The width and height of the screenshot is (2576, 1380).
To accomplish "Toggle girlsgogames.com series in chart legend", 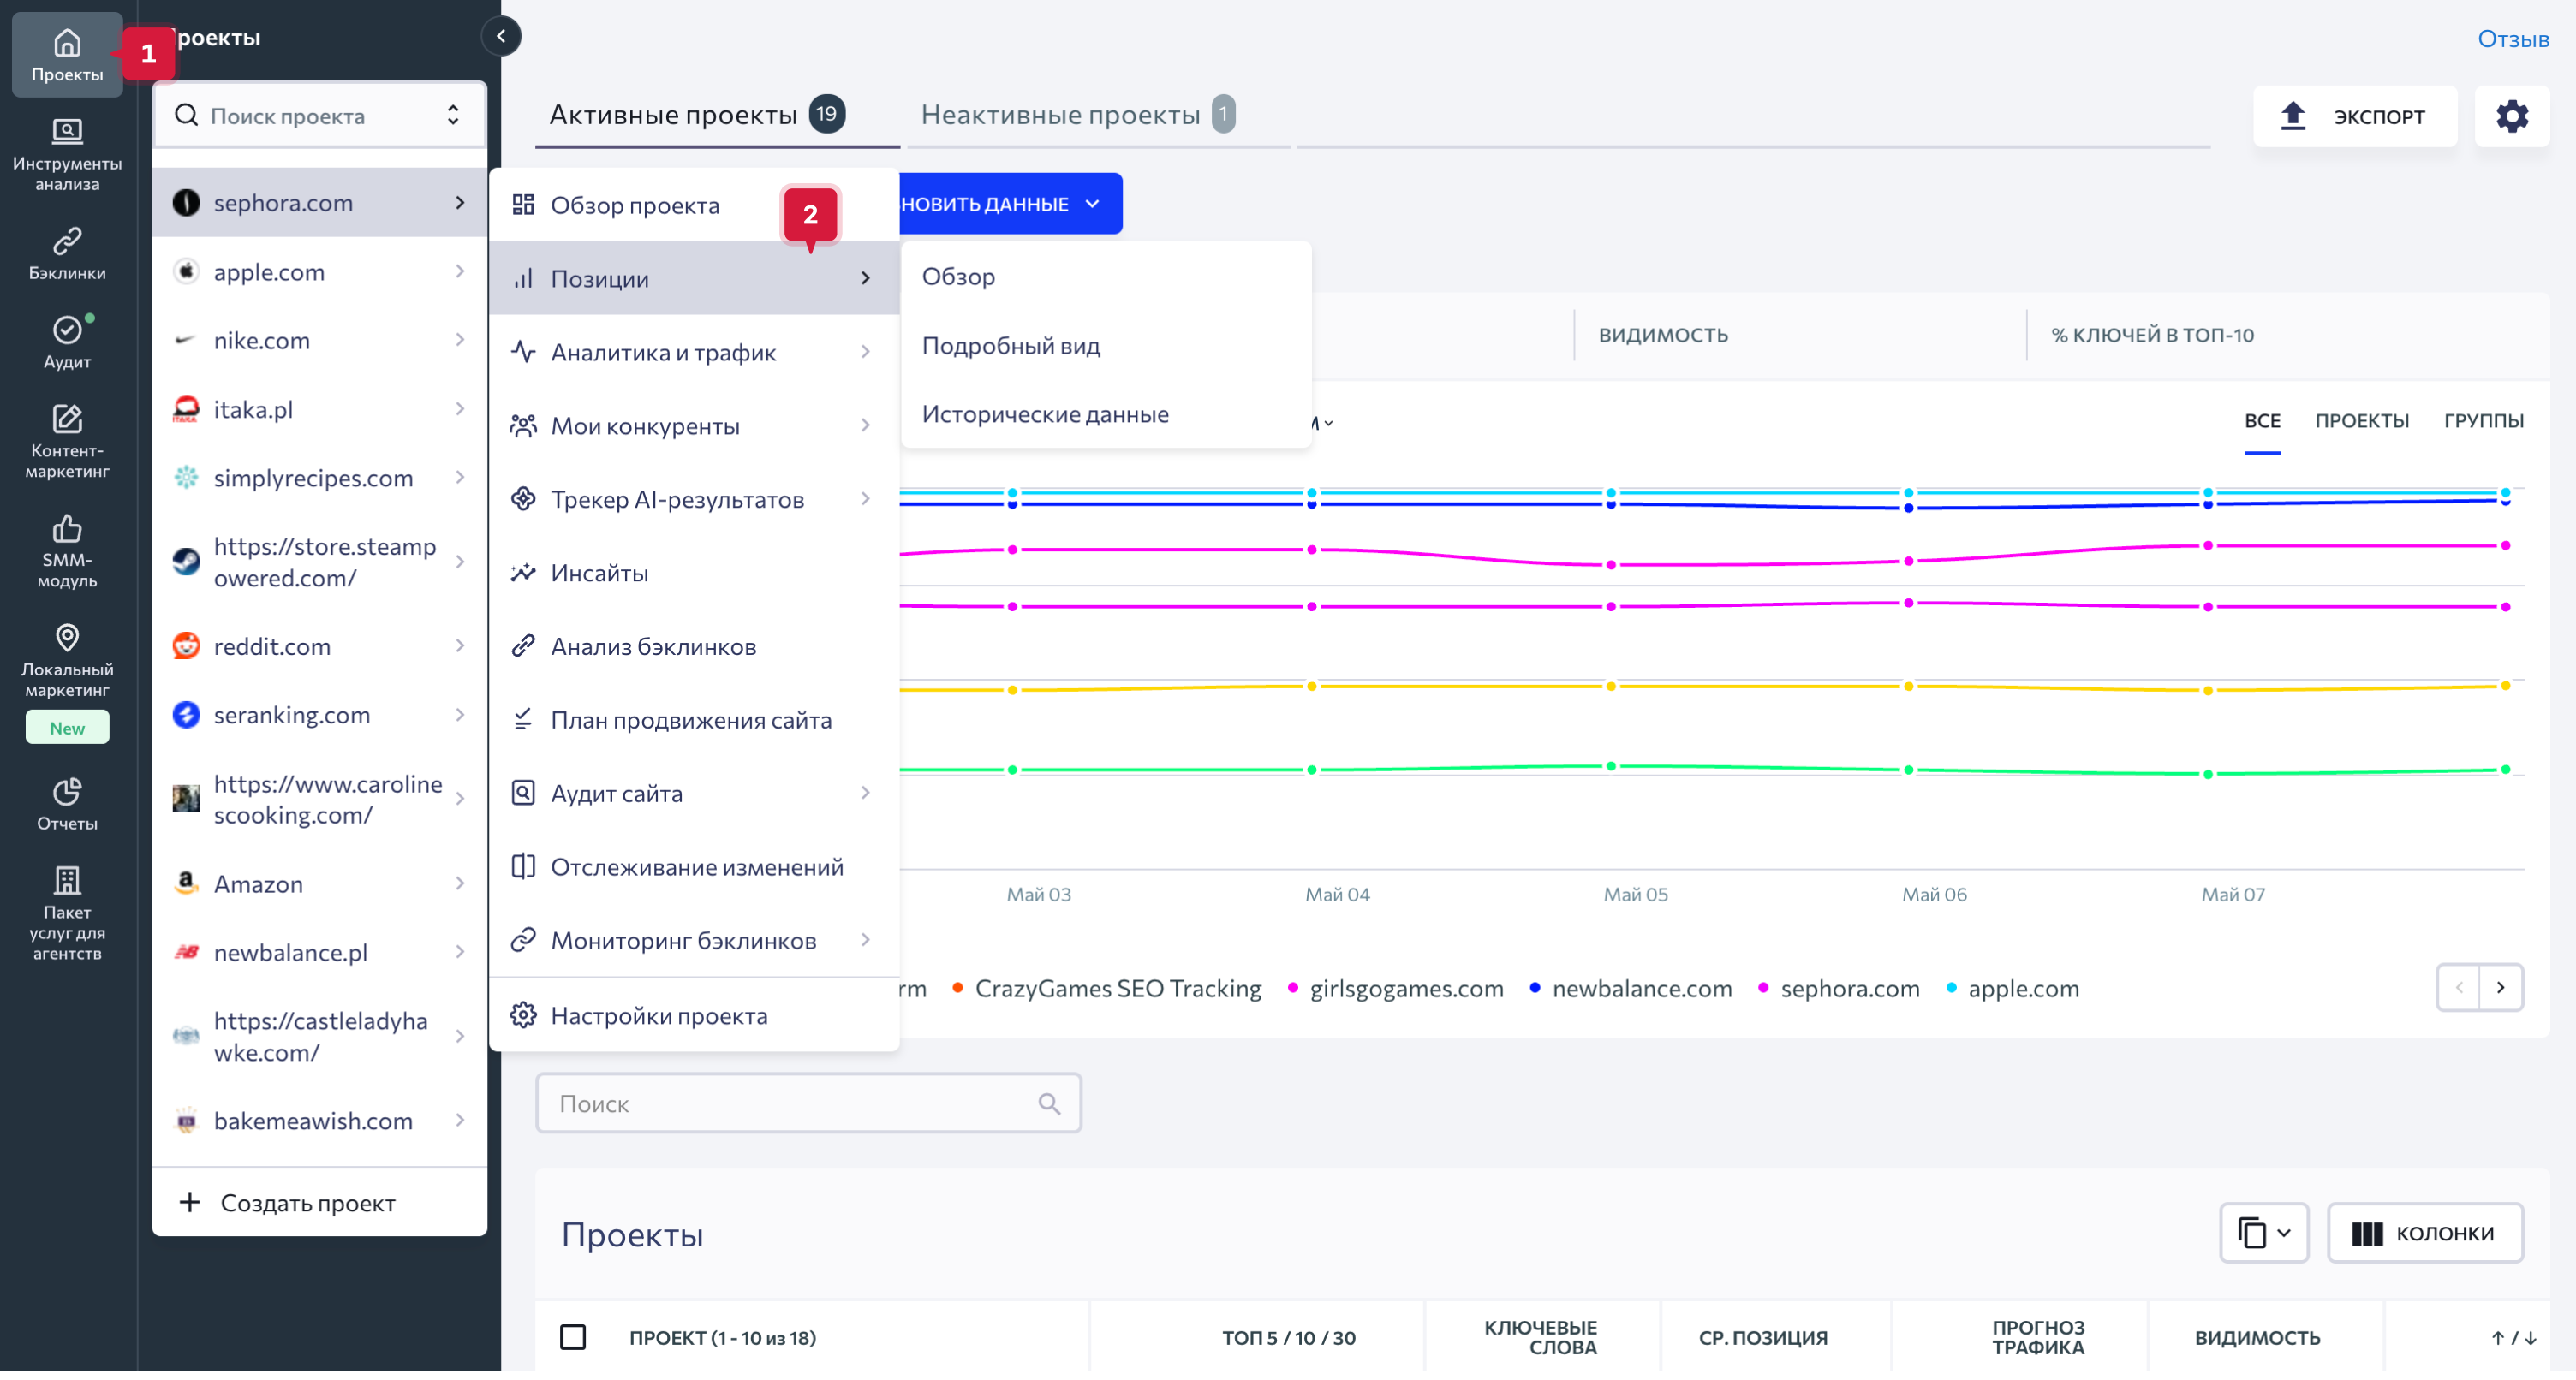I will (x=1395, y=988).
